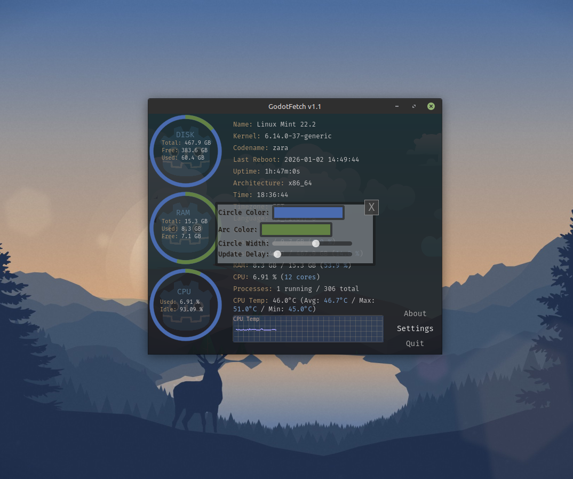
Task: Click the 'Architecture: x86_64' line
Action: click(273, 183)
